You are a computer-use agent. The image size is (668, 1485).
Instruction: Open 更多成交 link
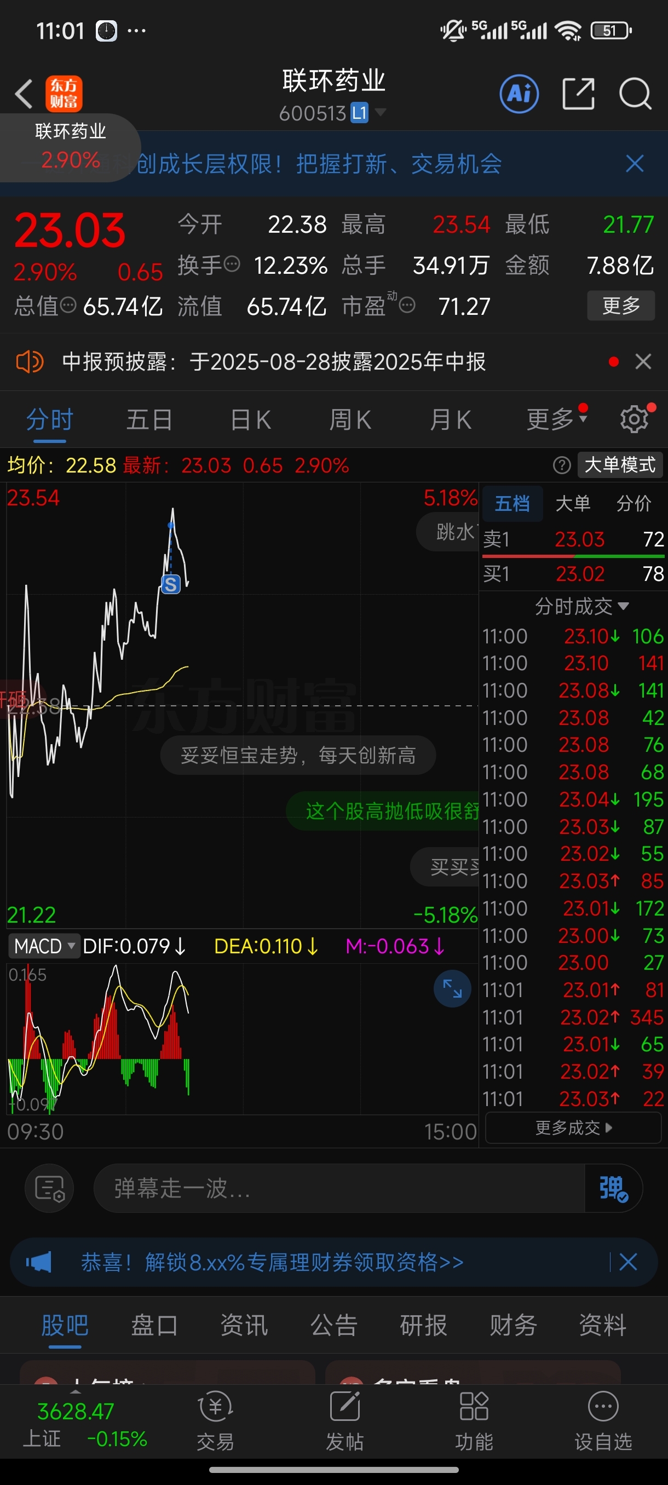click(573, 1127)
